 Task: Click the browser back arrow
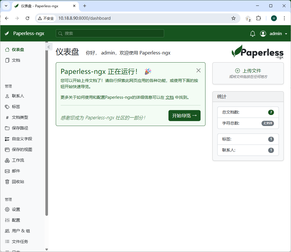pyautogui.click(x=7, y=18)
